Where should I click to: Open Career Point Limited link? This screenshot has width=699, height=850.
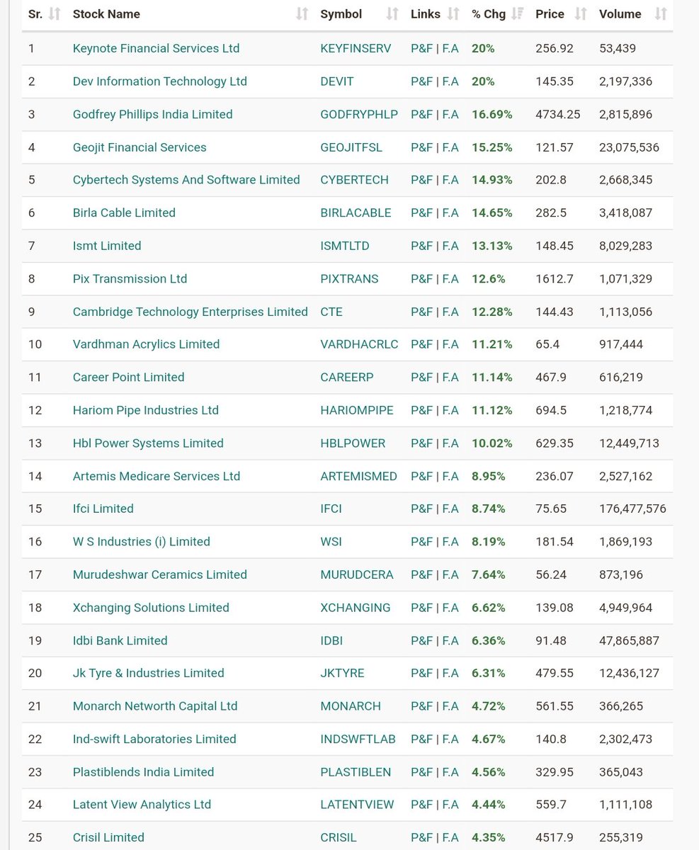click(128, 378)
